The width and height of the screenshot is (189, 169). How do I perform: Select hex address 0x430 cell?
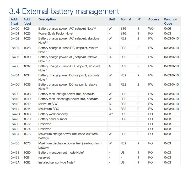click(15, 124)
